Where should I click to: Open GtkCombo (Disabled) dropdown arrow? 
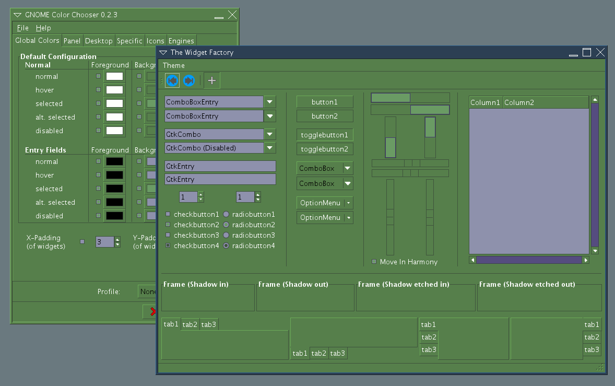point(269,148)
